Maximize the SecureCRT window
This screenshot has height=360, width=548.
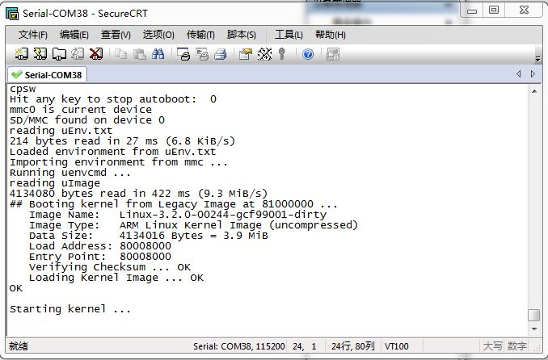pos(494,10)
